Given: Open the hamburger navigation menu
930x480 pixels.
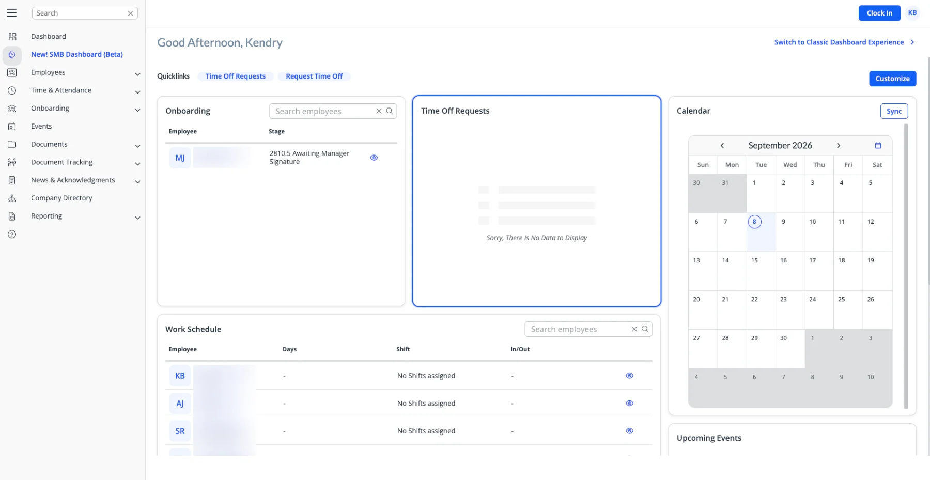Looking at the screenshot, I should (x=11, y=13).
